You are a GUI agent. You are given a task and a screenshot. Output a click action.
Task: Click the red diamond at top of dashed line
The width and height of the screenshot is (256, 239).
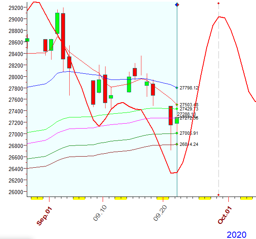(218, 3)
